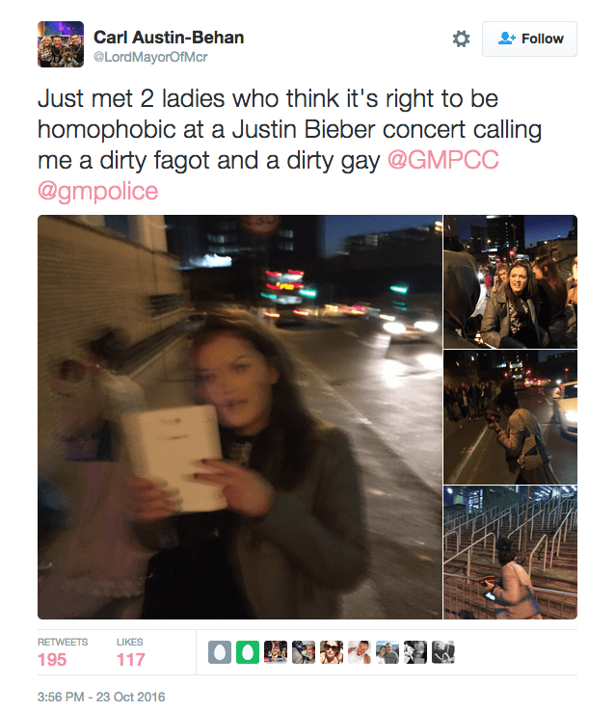
Task: Open the third liker avatar
Action: click(x=276, y=652)
